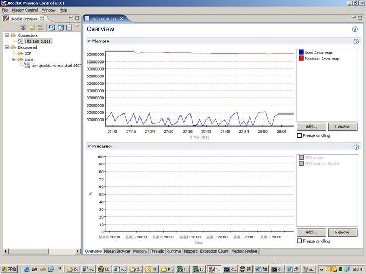Screen dimensions: 366x274
Task: Start the management console icon in browser toolbar
Action: [x=52, y=27]
